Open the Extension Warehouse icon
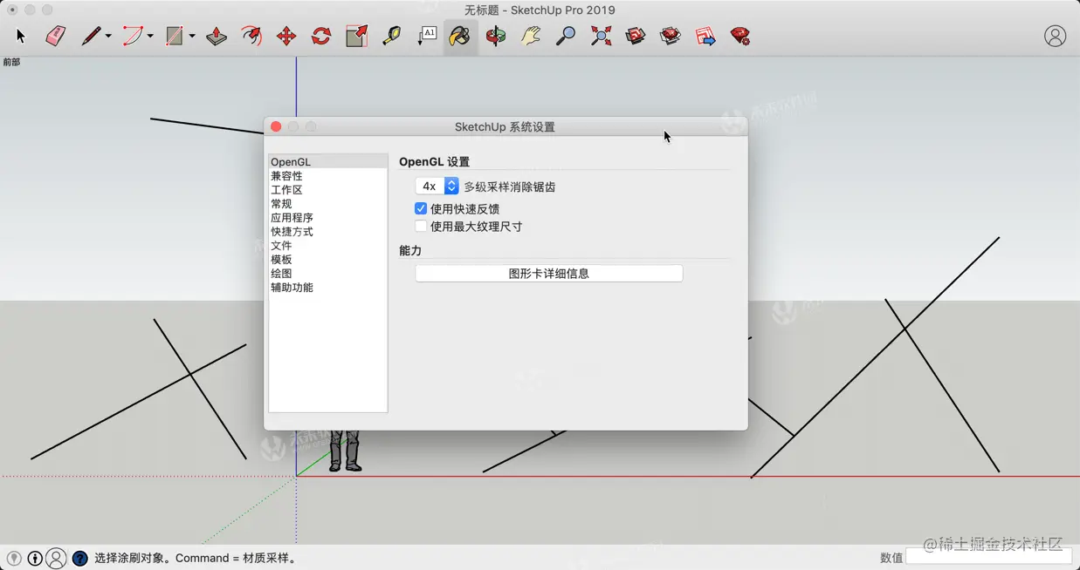The image size is (1080, 570). (x=671, y=36)
